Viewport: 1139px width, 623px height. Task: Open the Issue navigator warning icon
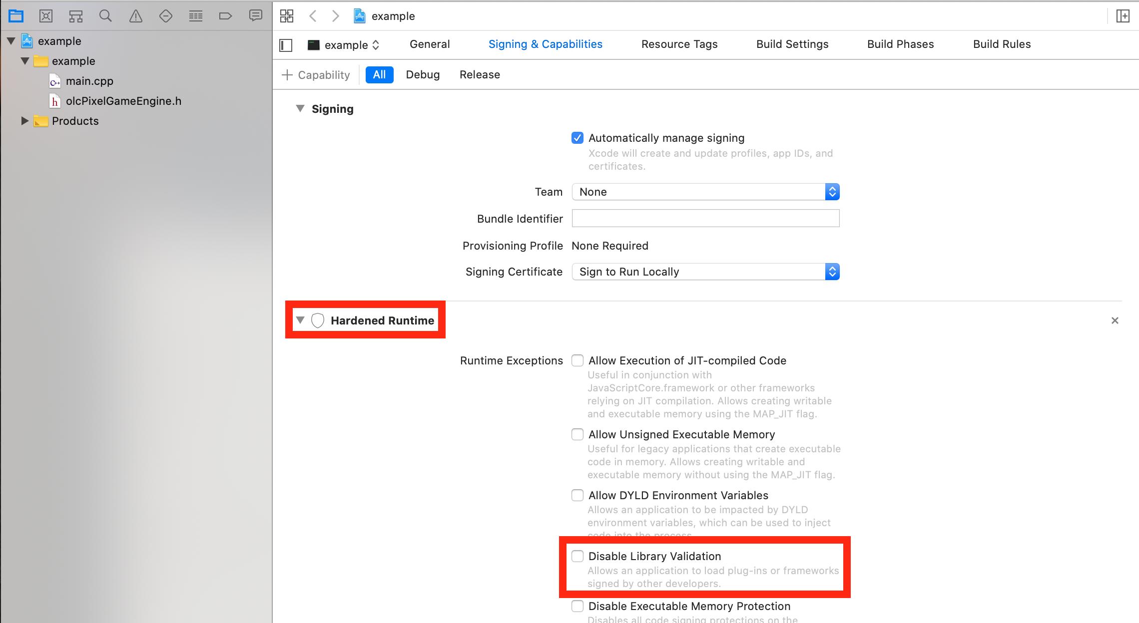pyautogui.click(x=135, y=16)
